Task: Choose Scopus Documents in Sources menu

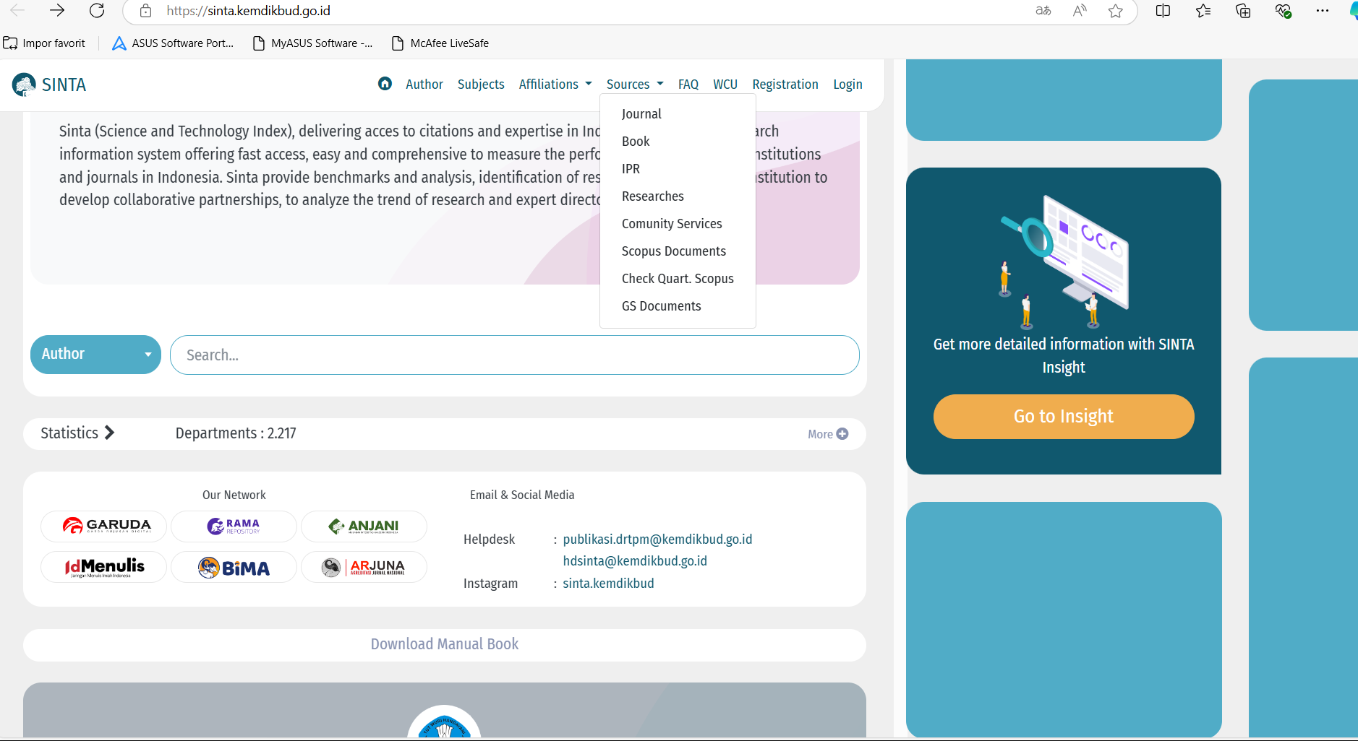Action: (673, 251)
